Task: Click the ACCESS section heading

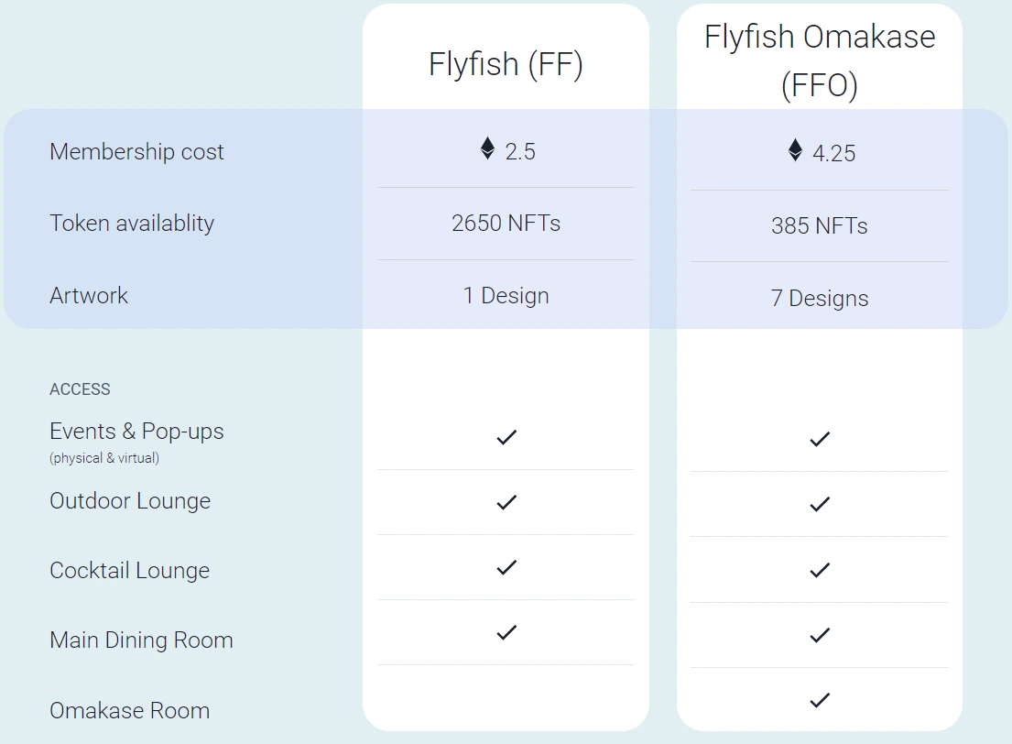Action: pyautogui.click(x=80, y=389)
